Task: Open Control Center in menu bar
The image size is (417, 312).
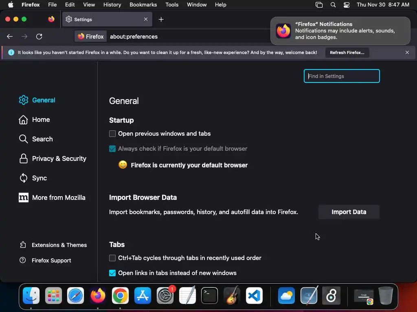Action: coord(346,5)
